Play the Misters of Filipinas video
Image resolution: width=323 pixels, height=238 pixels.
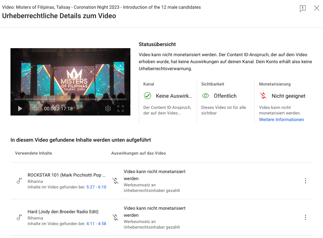click(x=20, y=109)
